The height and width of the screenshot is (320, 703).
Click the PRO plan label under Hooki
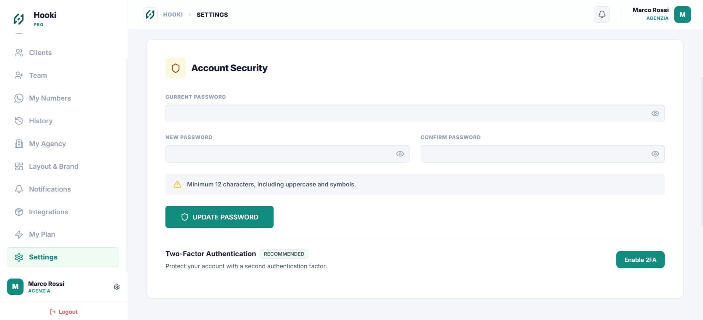tap(38, 25)
